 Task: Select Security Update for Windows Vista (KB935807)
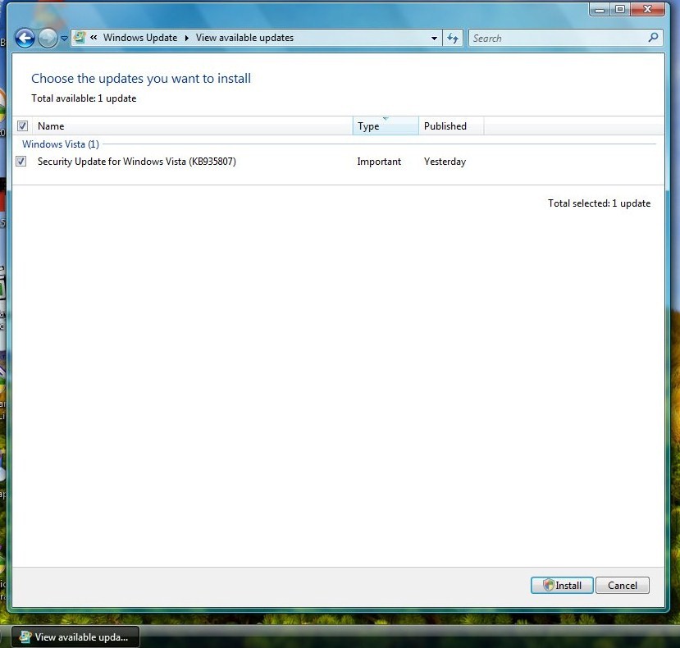pyautogui.click(x=137, y=162)
